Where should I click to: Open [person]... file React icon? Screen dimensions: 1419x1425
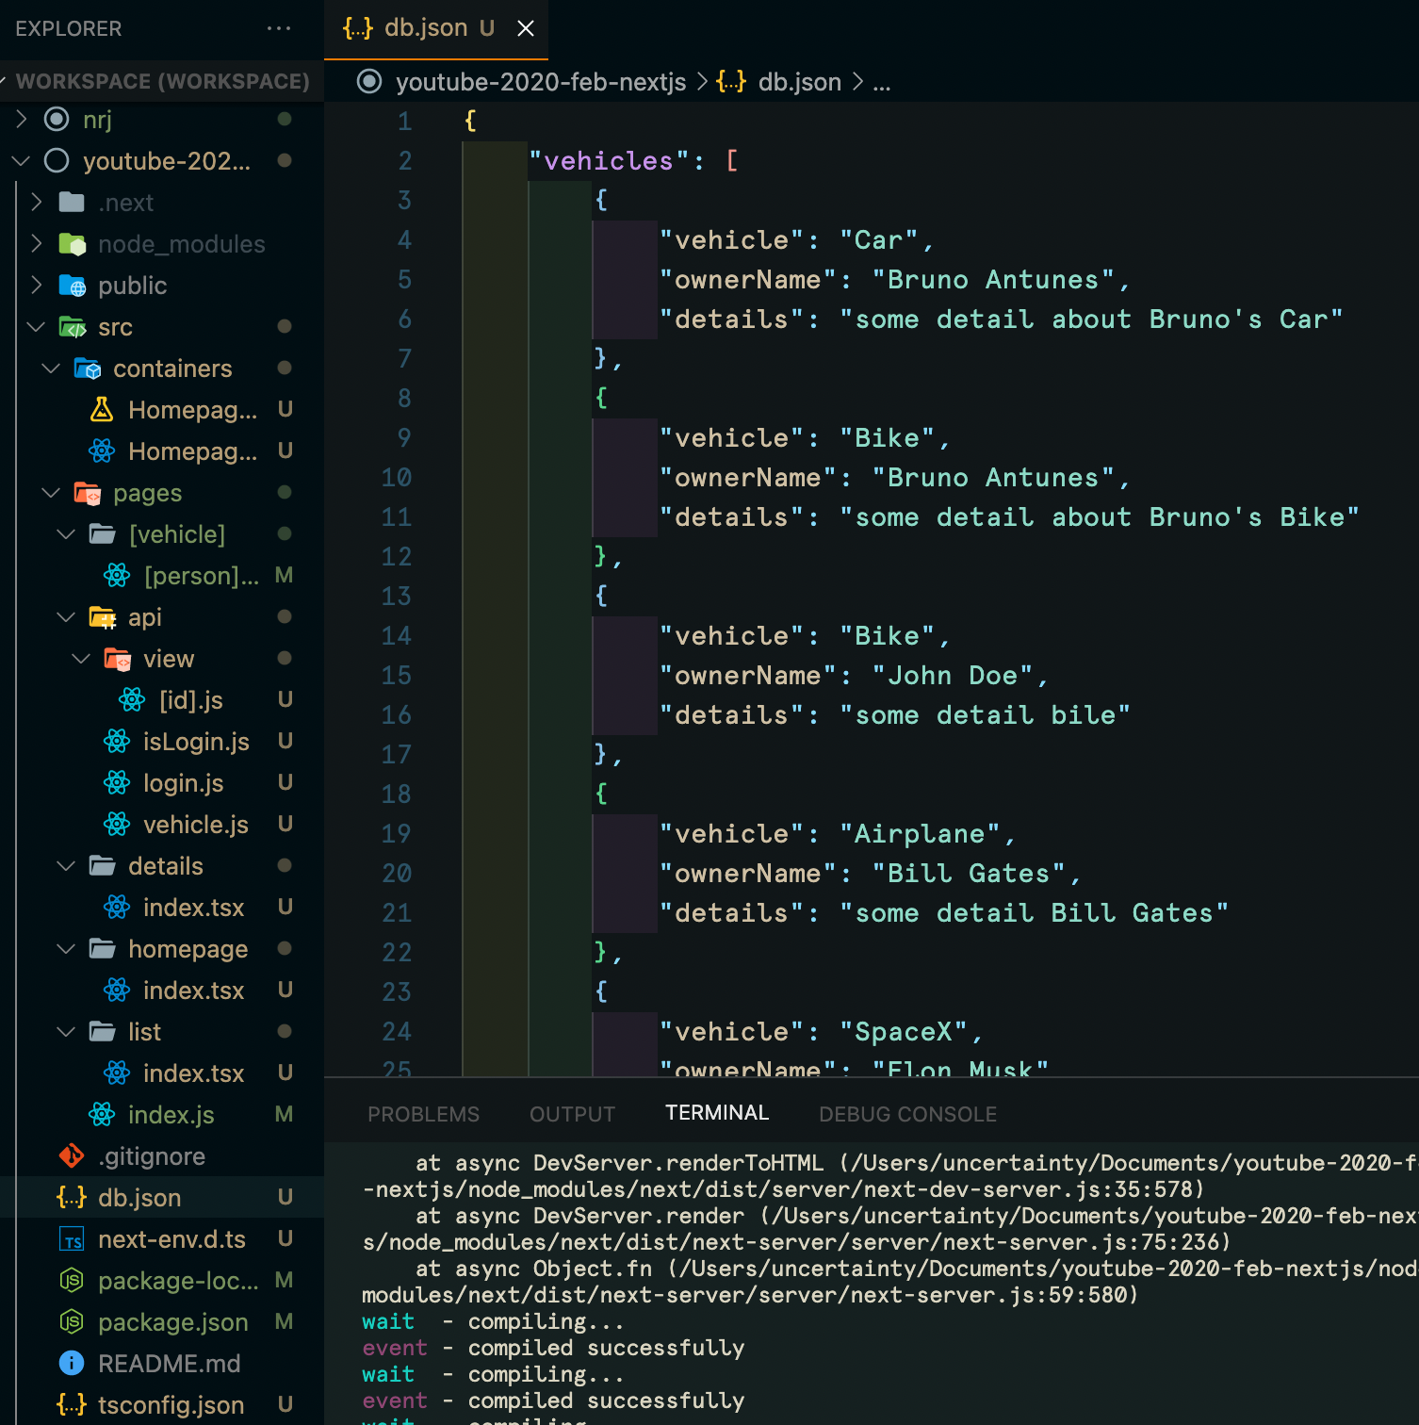117,575
